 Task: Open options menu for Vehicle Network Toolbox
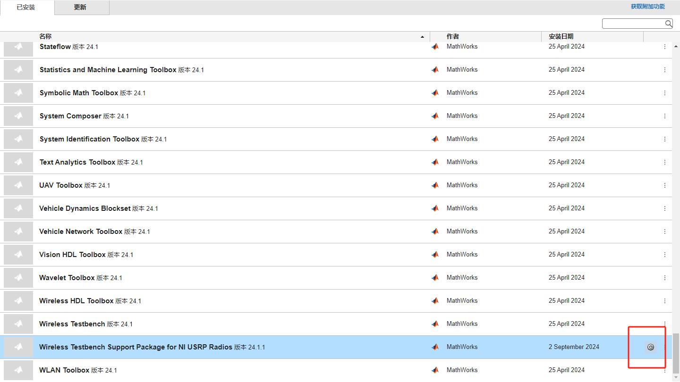(665, 232)
